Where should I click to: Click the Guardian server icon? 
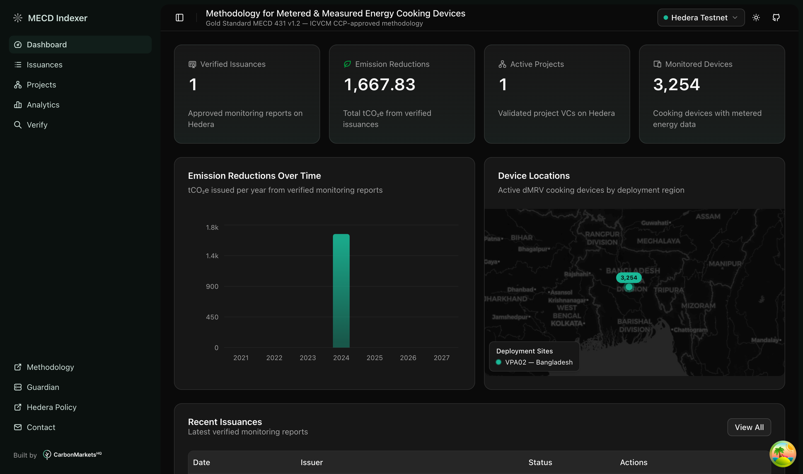[x=18, y=387]
